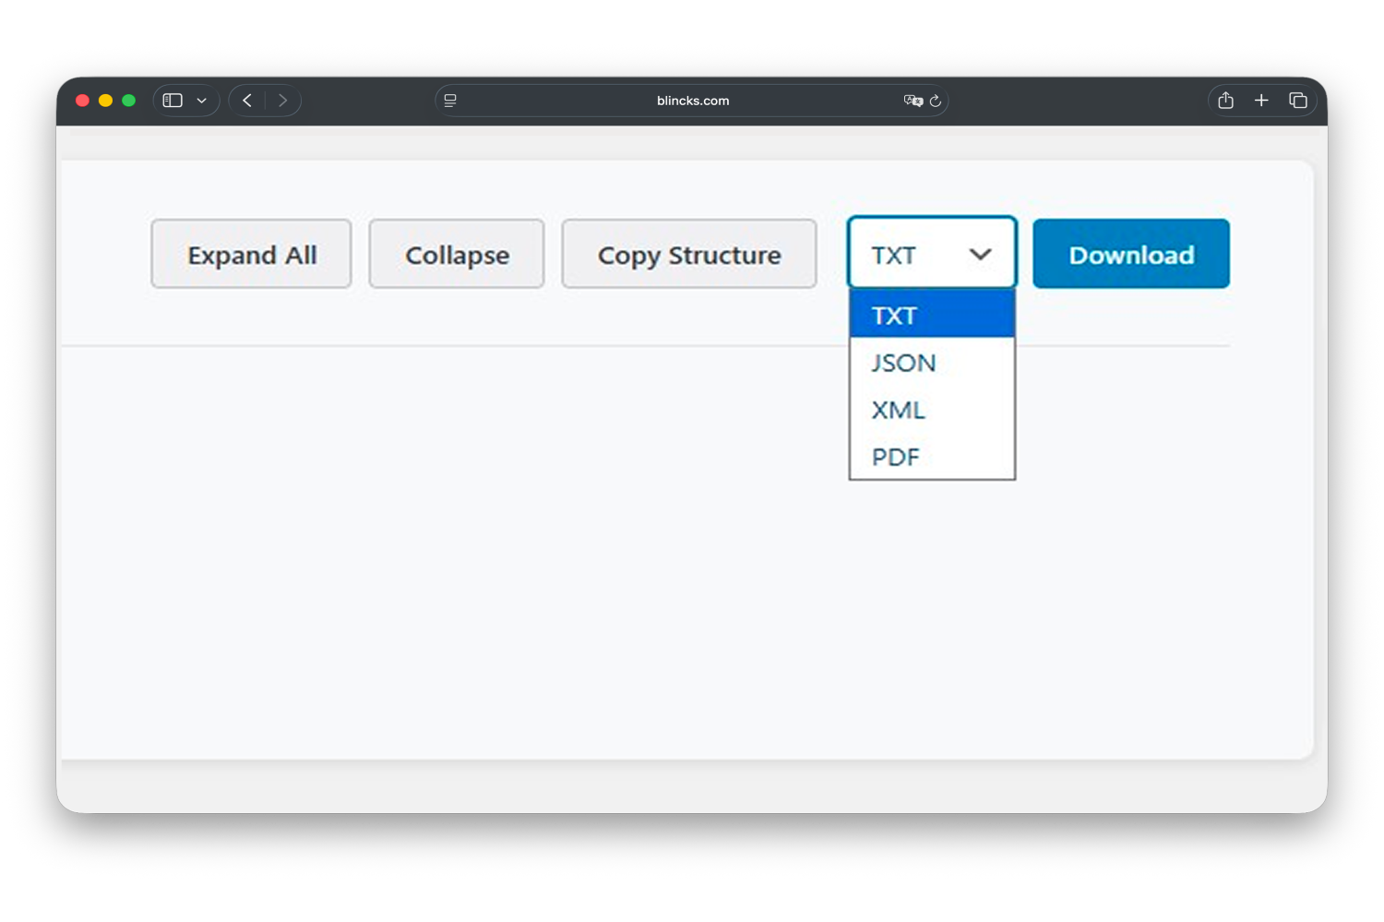This screenshot has width=1384, height=922.
Task: Open the Safari sidebar toggle
Action: click(x=172, y=100)
